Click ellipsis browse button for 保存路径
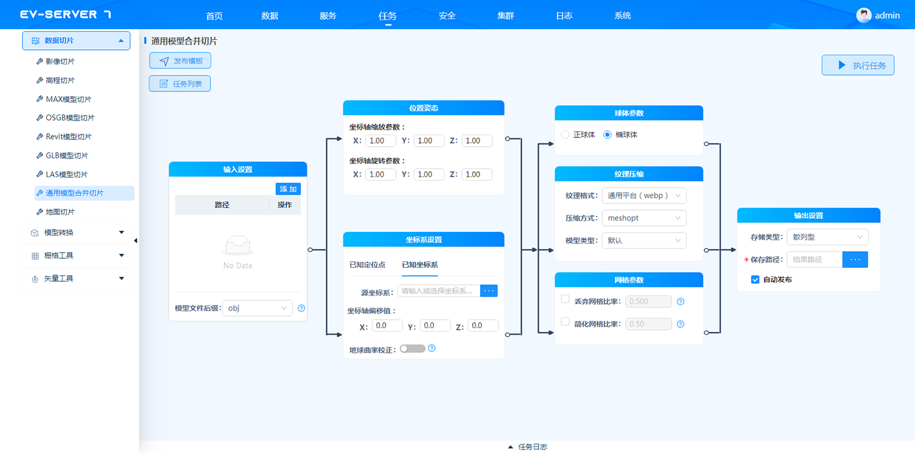The width and height of the screenshot is (915, 453). (855, 259)
